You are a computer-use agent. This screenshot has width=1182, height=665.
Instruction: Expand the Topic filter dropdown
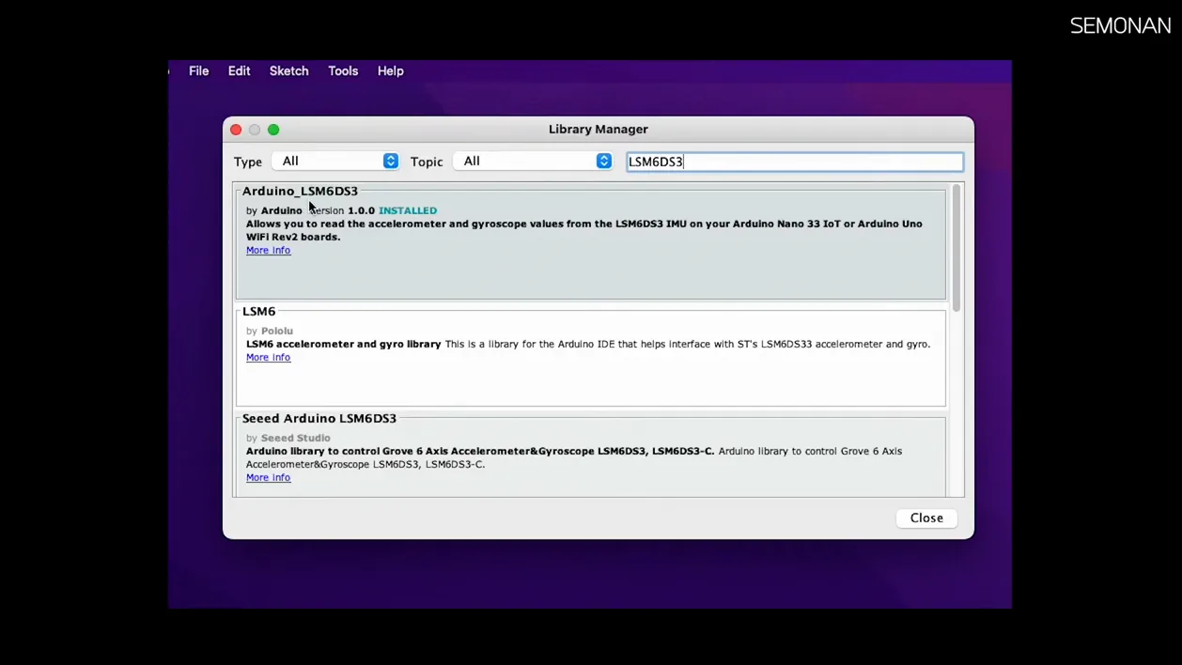coord(533,162)
